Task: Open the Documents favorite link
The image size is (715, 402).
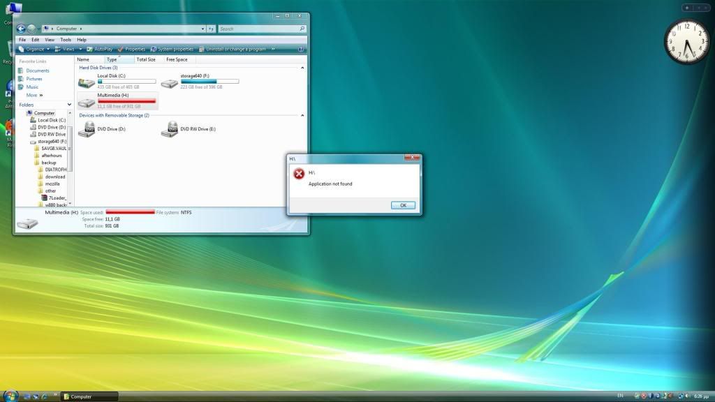Action: coord(38,70)
